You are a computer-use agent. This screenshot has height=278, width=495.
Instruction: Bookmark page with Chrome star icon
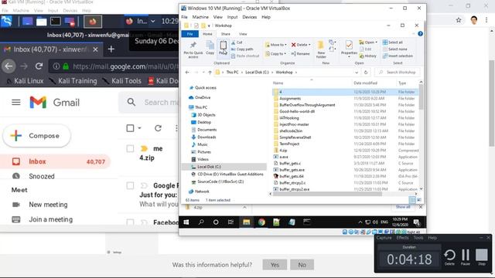coord(459,20)
